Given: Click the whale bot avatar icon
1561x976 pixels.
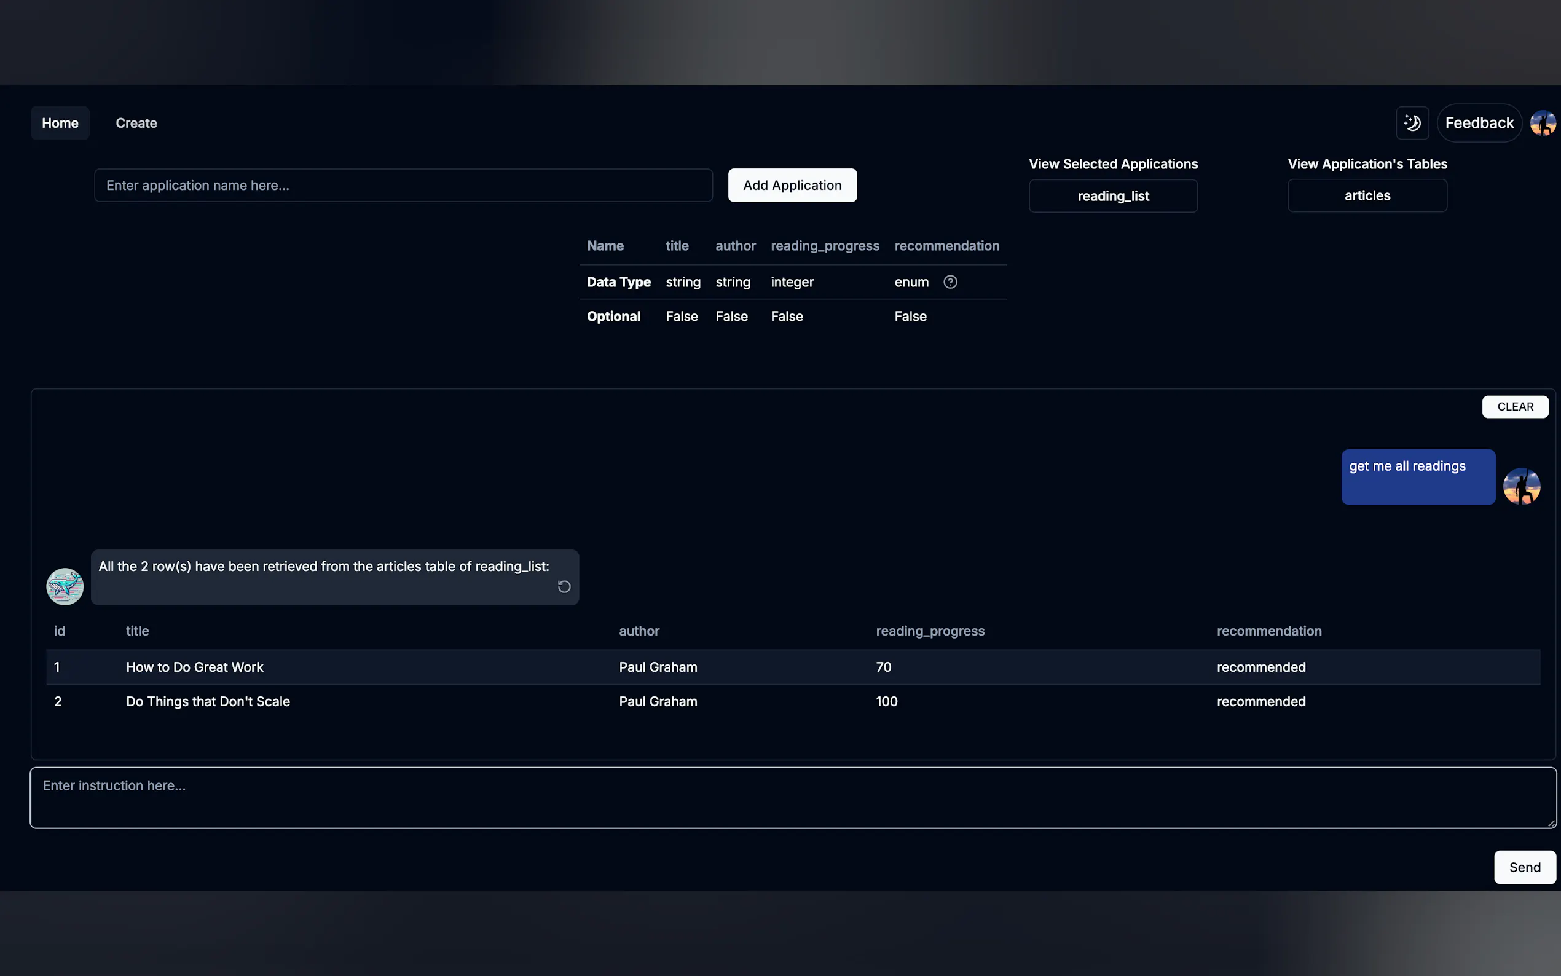Looking at the screenshot, I should pos(65,587).
